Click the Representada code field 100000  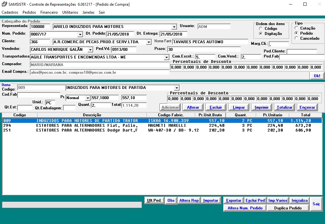point(40,27)
